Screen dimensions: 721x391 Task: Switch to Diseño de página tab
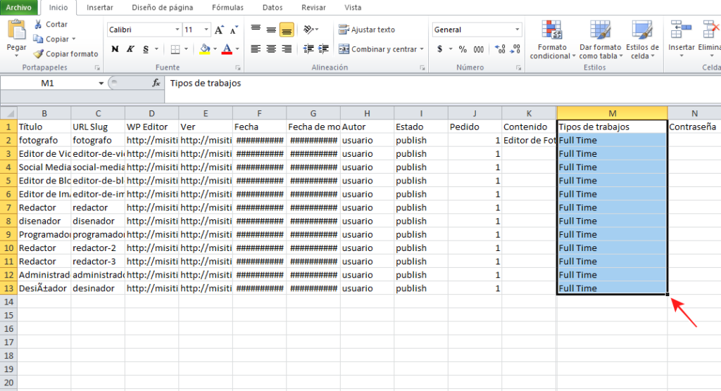(163, 7)
